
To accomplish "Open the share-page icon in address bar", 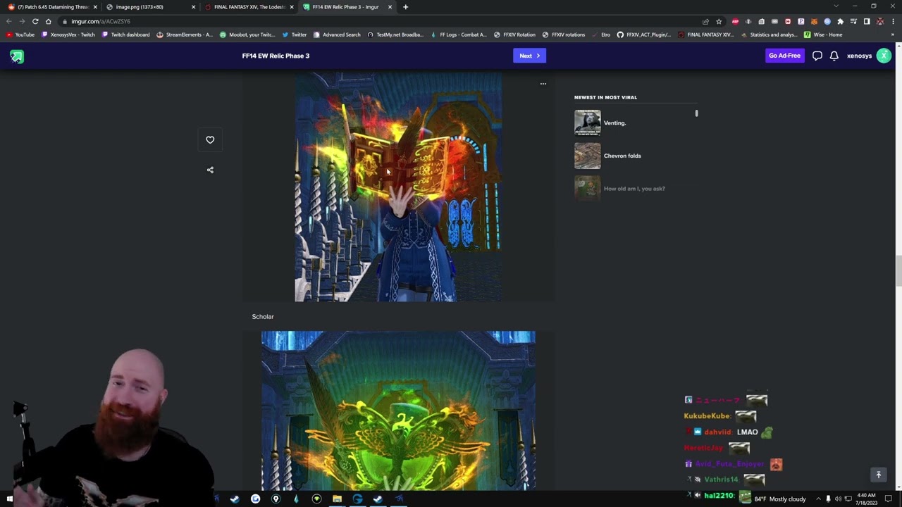I will pyautogui.click(x=705, y=21).
